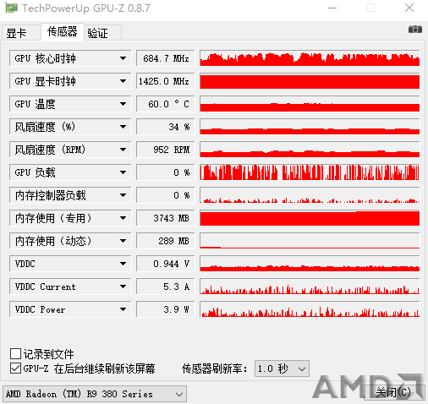The height and width of the screenshot is (404, 428).
Task: Select the 传感器 tab
Action: tap(63, 31)
